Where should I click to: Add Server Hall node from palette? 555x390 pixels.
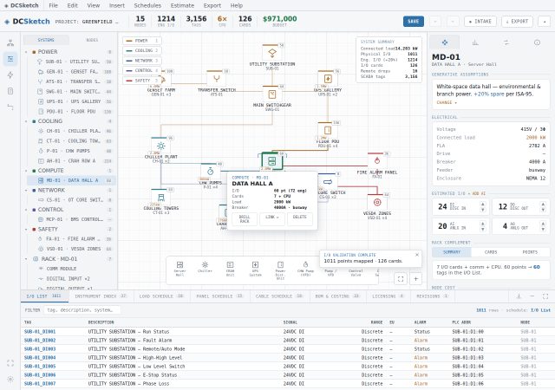tap(180, 270)
